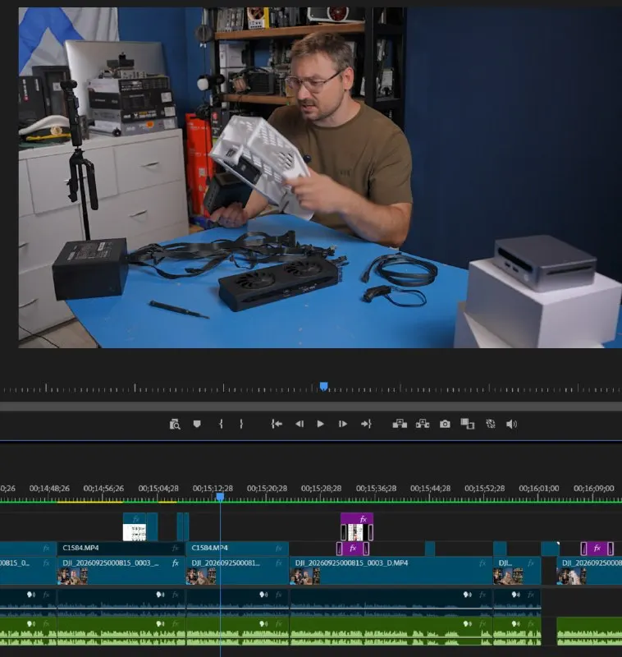Export frame with the camera icon
622x657 pixels.
point(445,424)
